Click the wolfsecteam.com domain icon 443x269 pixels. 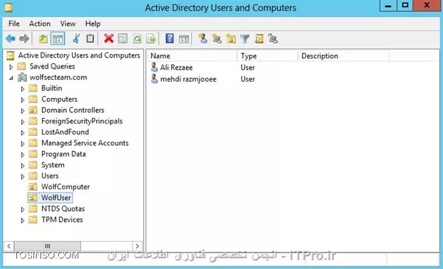pos(22,77)
